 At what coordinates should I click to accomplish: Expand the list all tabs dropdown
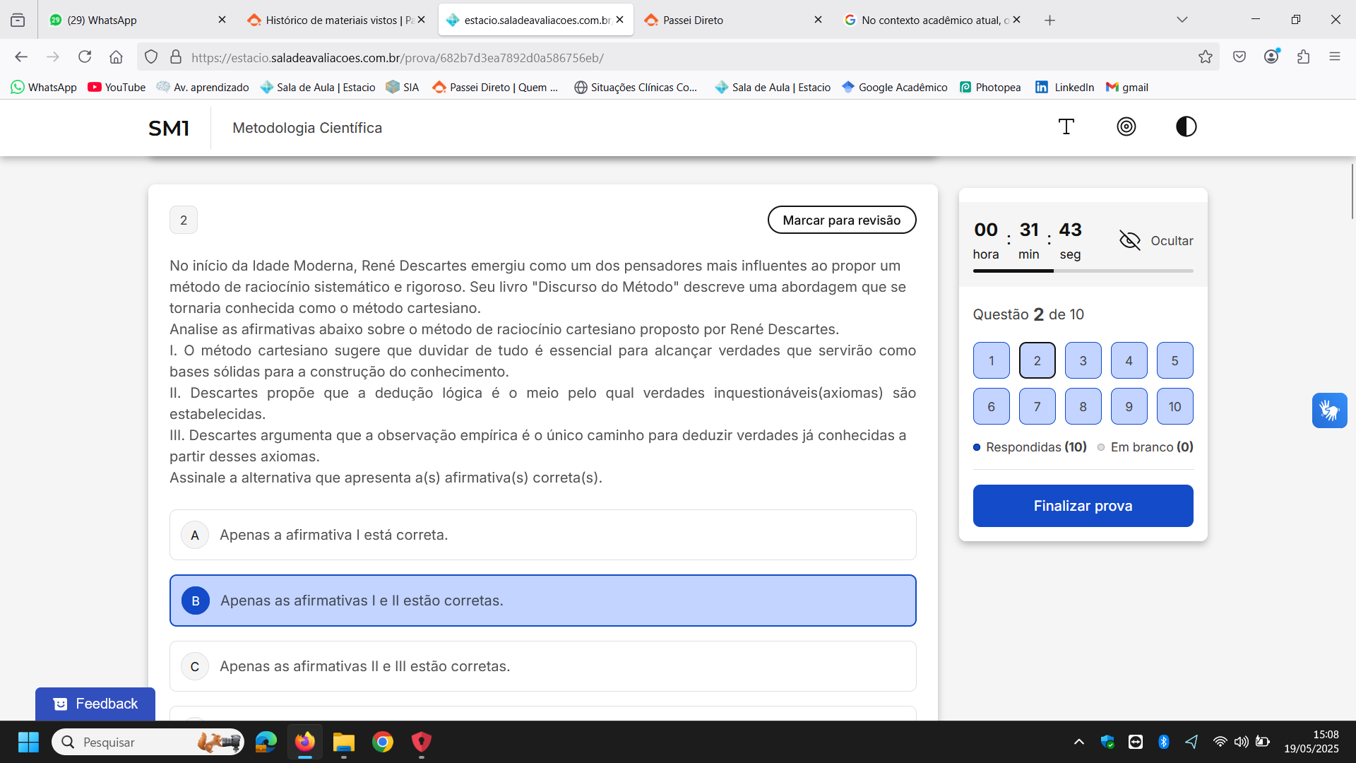pyautogui.click(x=1182, y=20)
